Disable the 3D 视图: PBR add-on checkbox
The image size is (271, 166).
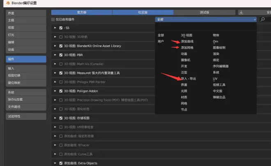(x=61, y=55)
